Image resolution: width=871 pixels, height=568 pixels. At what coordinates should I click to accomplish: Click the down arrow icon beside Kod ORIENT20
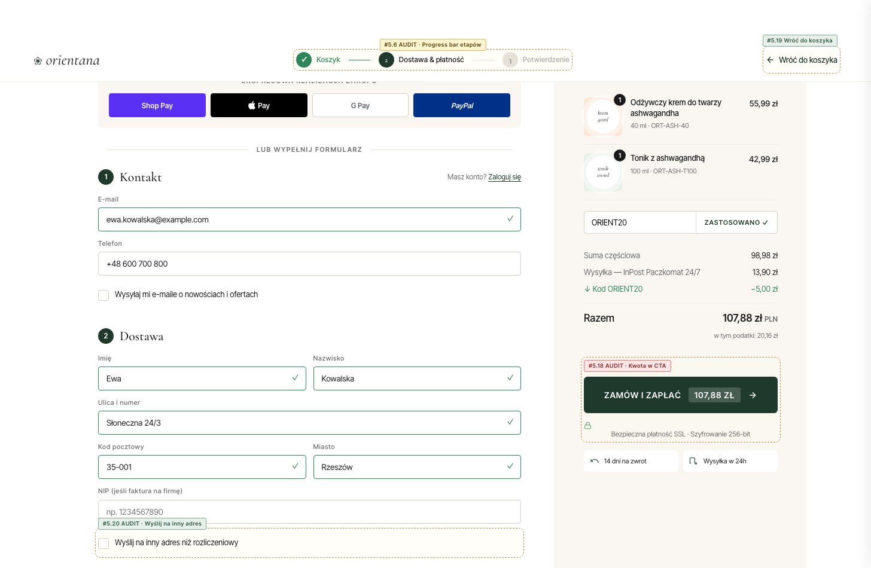[587, 289]
